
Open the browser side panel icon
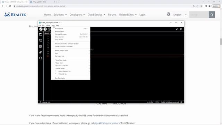coord(206,6)
